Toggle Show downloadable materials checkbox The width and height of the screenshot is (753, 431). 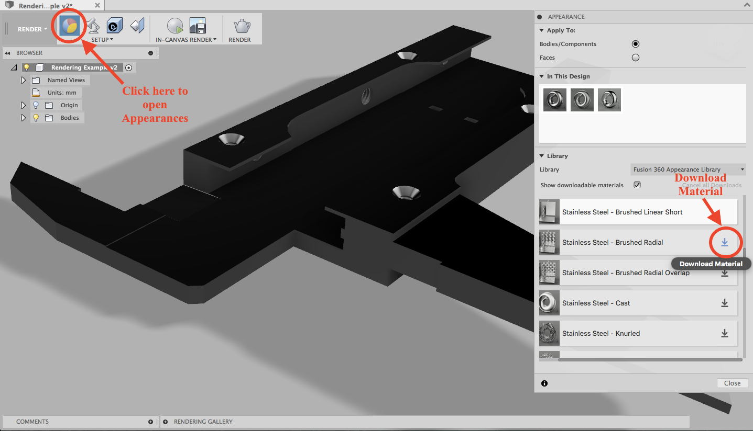point(637,185)
